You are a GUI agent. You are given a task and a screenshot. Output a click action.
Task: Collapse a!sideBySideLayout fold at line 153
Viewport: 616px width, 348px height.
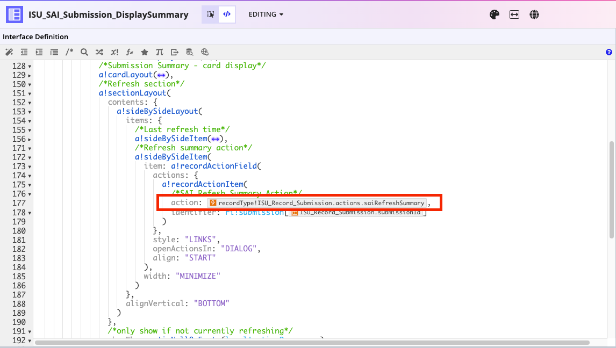(x=30, y=112)
